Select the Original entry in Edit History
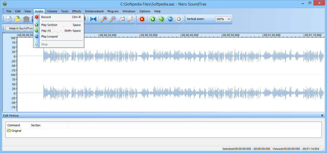The height and width of the screenshot is (153, 327). click(14, 130)
